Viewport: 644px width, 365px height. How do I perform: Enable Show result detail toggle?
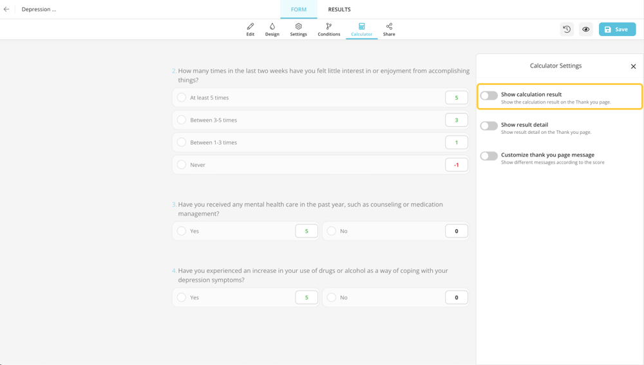point(489,126)
